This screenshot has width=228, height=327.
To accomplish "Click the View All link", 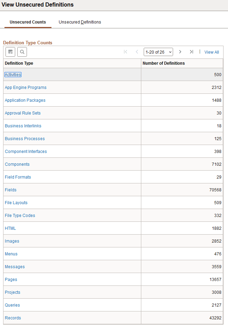I will [x=211, y=52].
